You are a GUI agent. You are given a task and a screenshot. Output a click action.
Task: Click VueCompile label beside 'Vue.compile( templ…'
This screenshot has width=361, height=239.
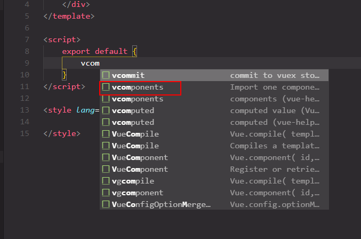click(135, 134)
